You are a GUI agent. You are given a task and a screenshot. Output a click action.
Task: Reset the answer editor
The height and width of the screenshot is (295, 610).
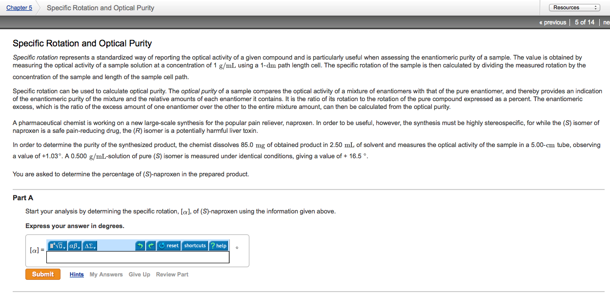(x=169, y=246)
